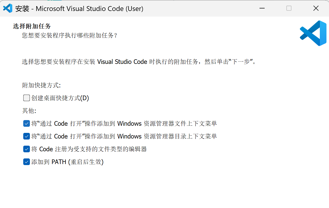
Task: Close the VS Code setup window
Action: tap(316, 8)
